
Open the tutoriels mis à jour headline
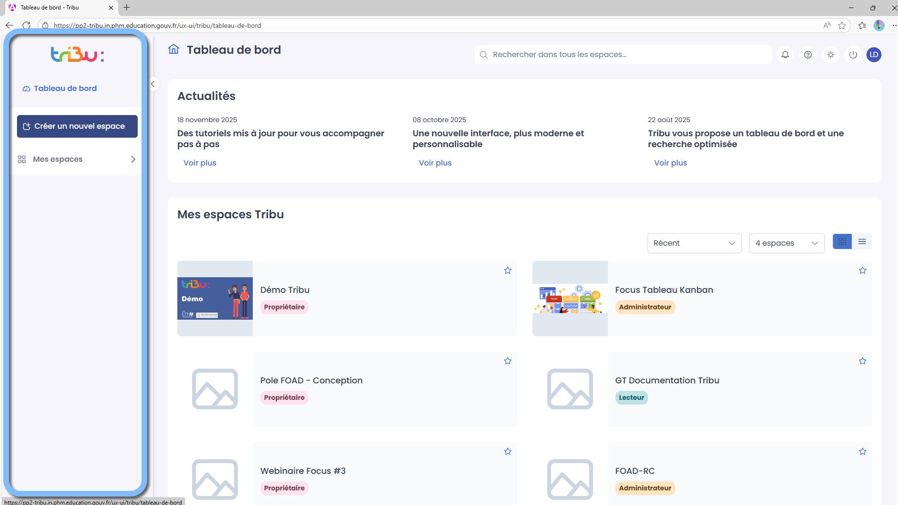point(281,139)
